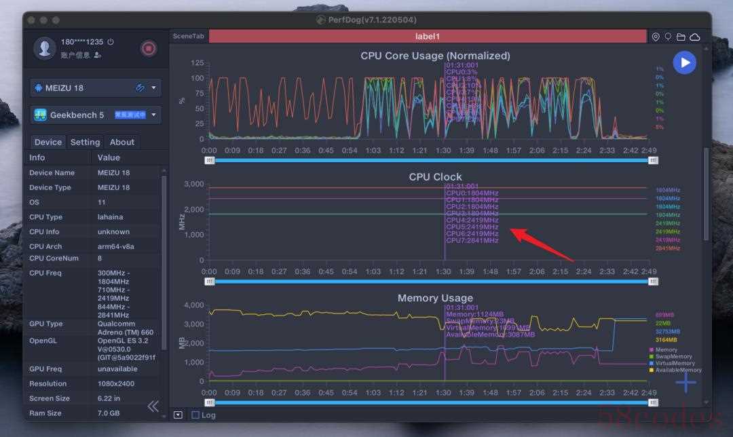Click the GPU Type row label
The height and width of the screenshot is (437, 733).
(x=46, y=324)
